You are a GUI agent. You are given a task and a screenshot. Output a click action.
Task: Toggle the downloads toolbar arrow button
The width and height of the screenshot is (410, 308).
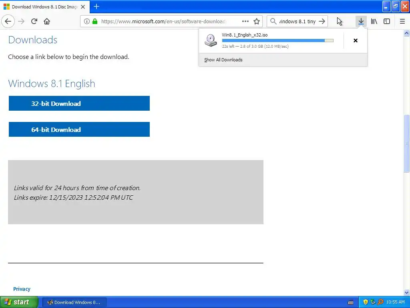click(361, 21)
